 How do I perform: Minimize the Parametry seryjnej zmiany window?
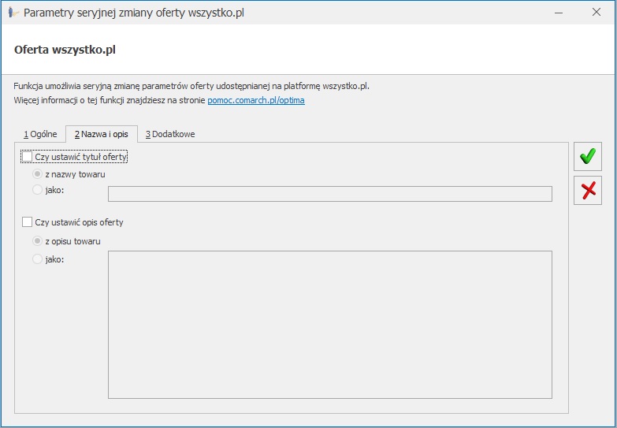tap(559, 13)
